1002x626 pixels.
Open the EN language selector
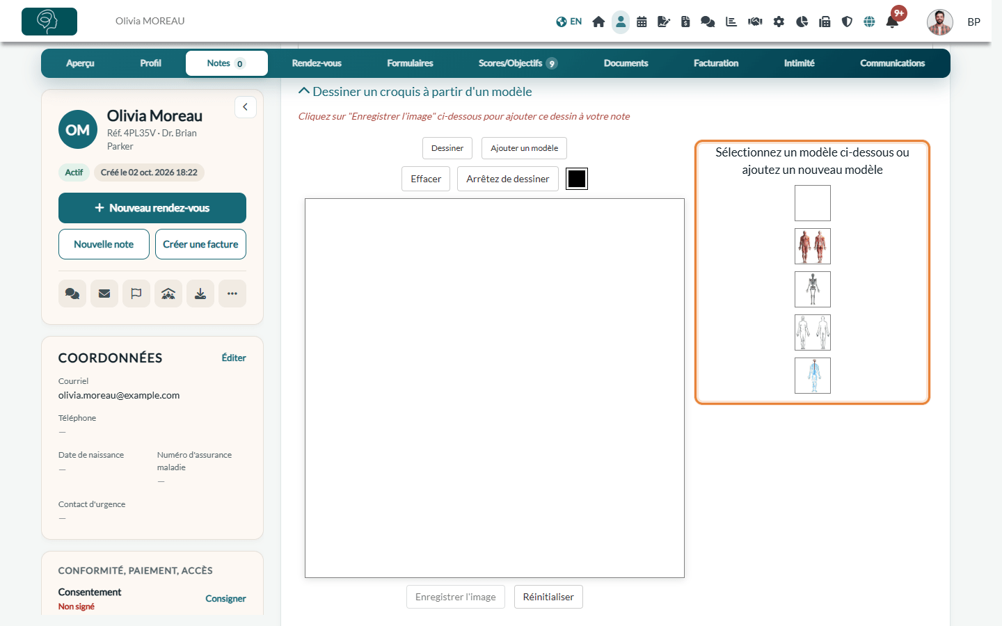[569, 22]
